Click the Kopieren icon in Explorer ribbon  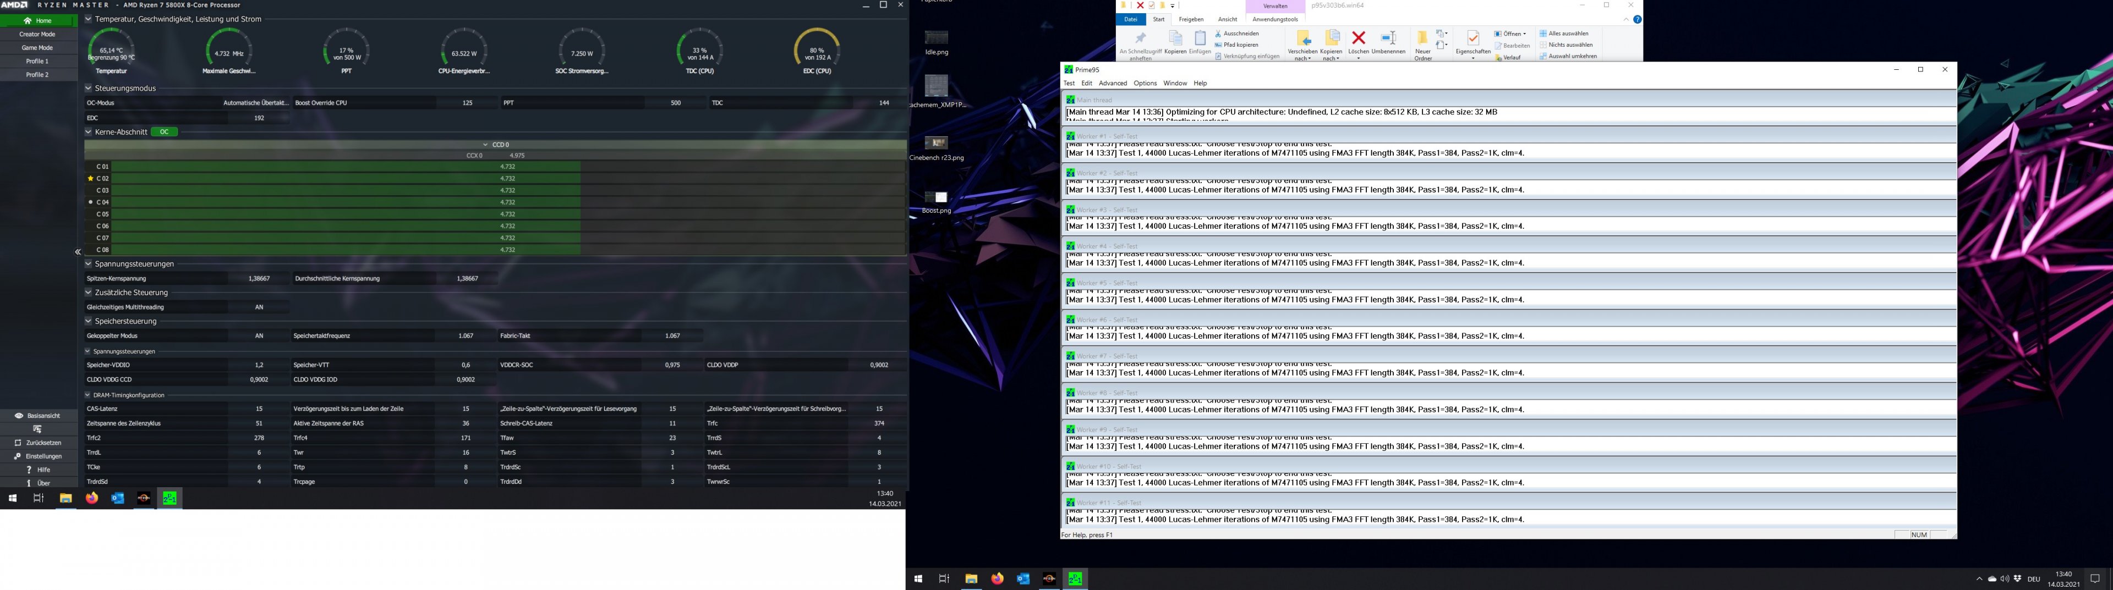tap(1175, 38)
